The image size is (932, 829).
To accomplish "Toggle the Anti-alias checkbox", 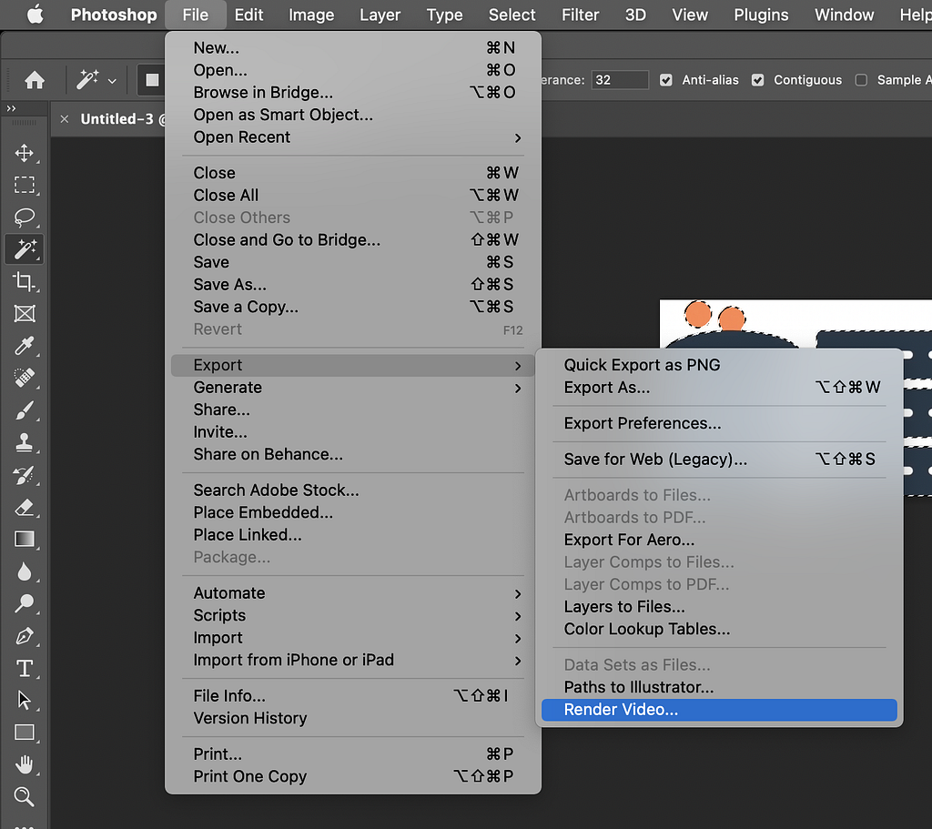I will tap(665, 80).
